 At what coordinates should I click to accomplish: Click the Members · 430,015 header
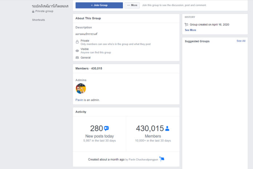(x=89, y=68)
